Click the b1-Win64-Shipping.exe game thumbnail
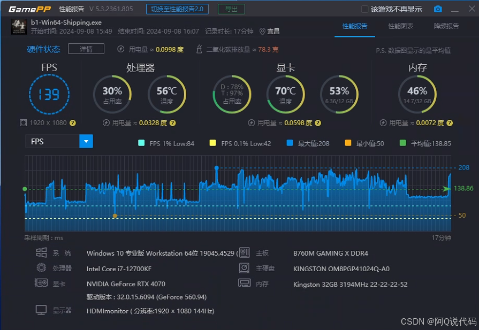The height and width of the screenshot is (330, 479). (x=19, y=27)
